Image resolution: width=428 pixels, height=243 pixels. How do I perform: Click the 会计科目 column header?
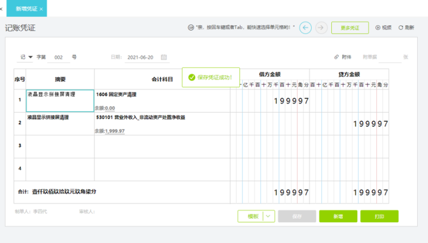(162, 79)
